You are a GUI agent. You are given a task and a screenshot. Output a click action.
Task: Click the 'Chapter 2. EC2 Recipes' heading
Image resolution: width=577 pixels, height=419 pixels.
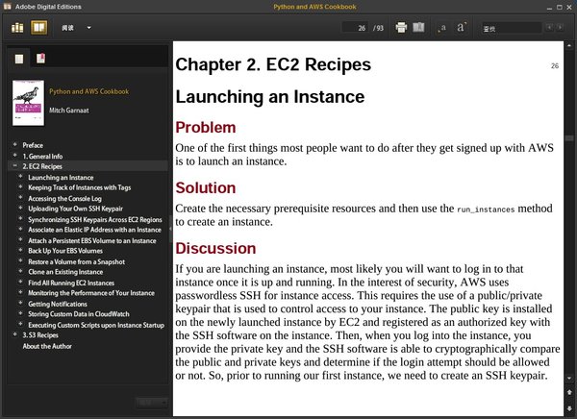point(273,64)
